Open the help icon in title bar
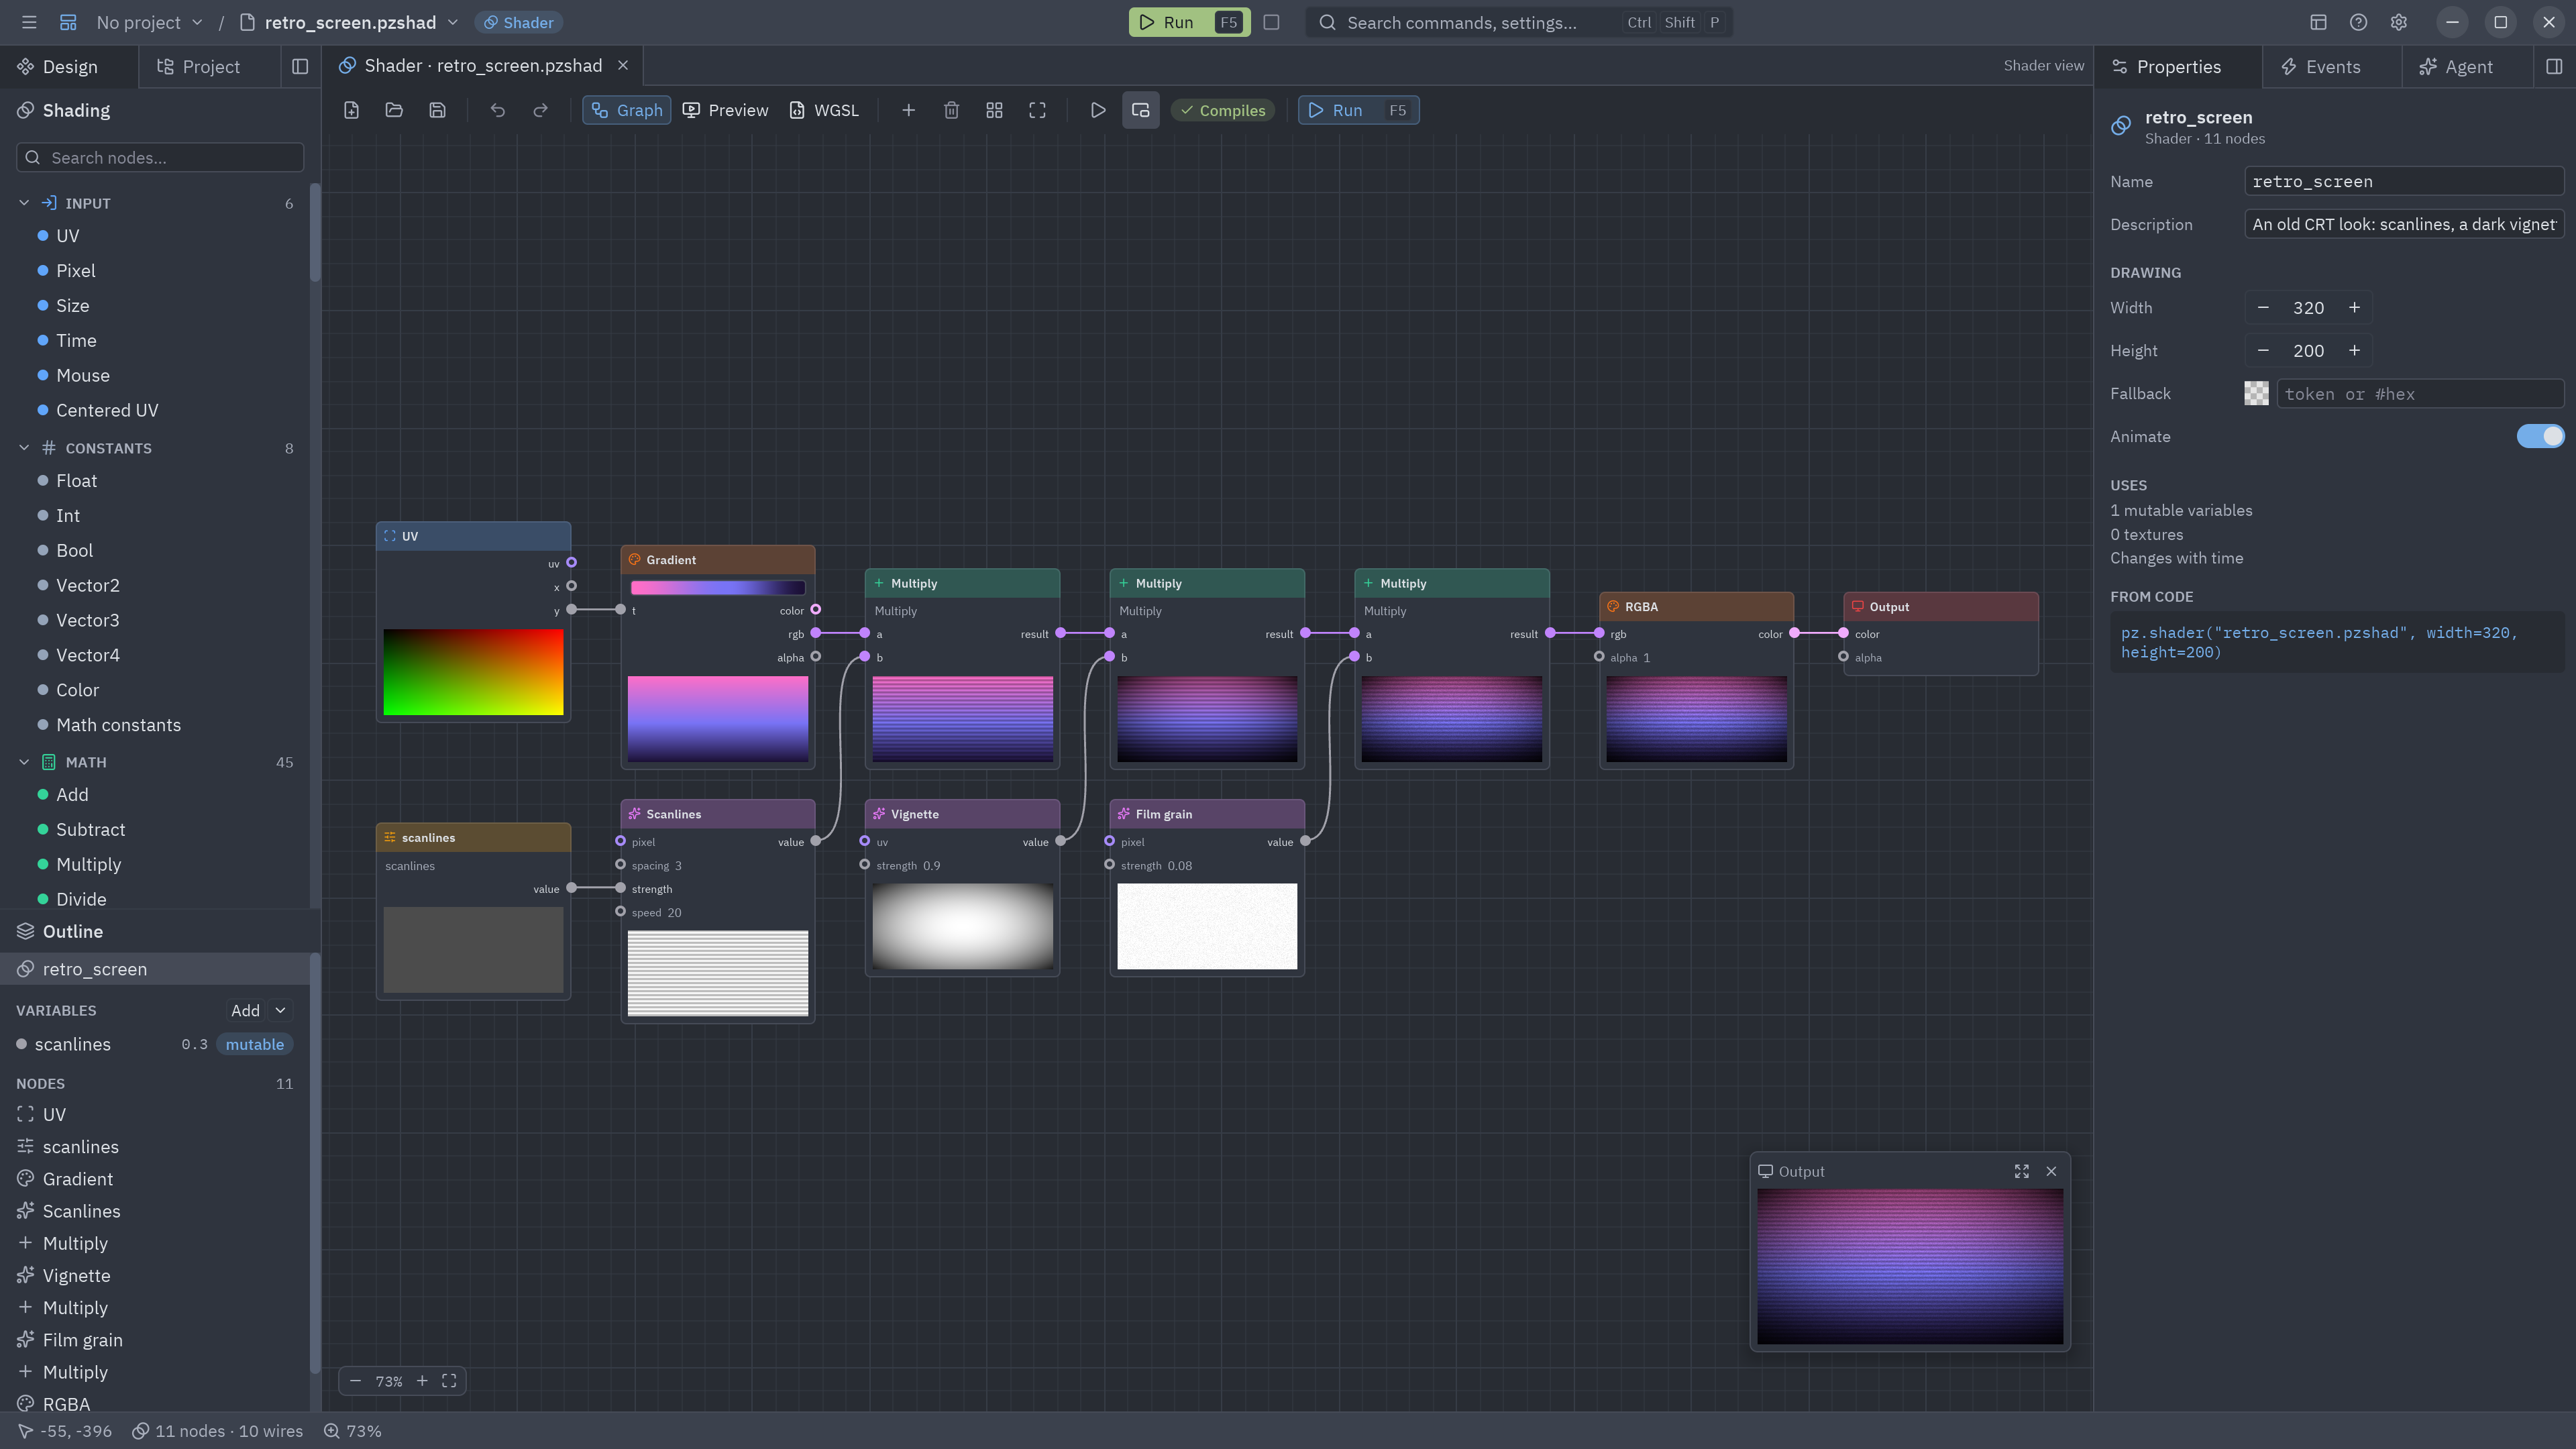This screenshot has width=2576, height=1449. (x=2358, y=22)
